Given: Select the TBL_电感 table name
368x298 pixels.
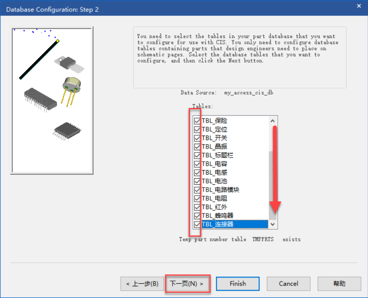Looking at the screenshot, I should click(x=215, y=173).
